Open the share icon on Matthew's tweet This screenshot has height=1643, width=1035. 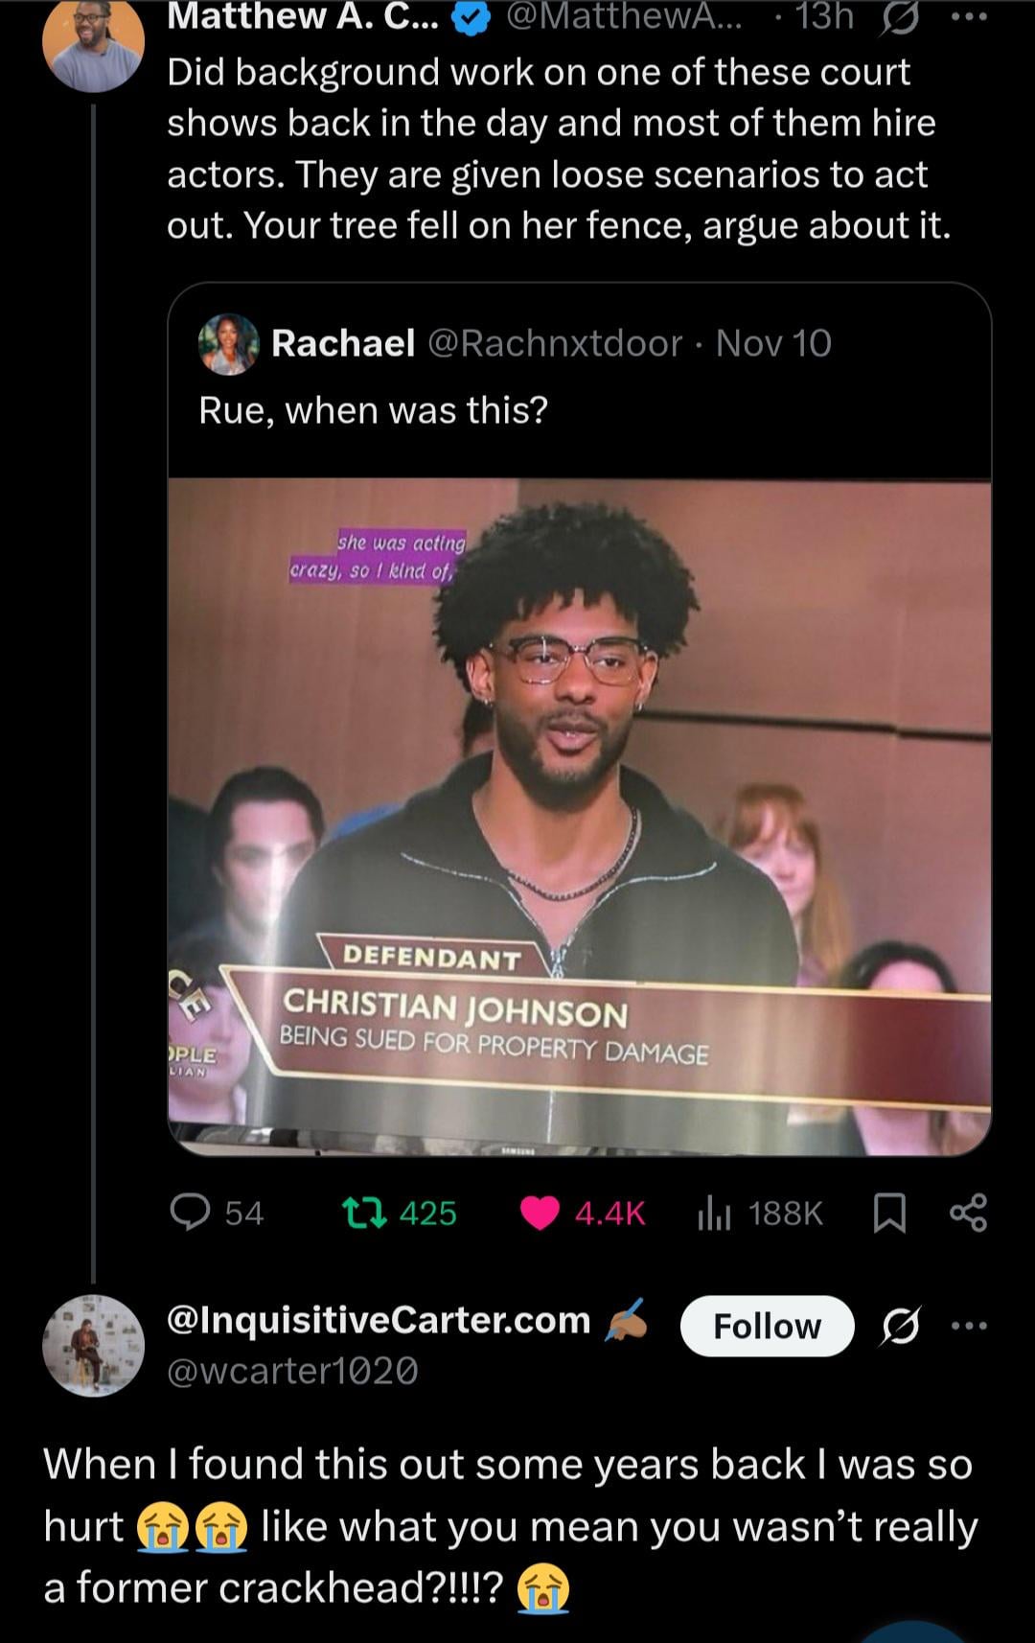point(968,1214)
